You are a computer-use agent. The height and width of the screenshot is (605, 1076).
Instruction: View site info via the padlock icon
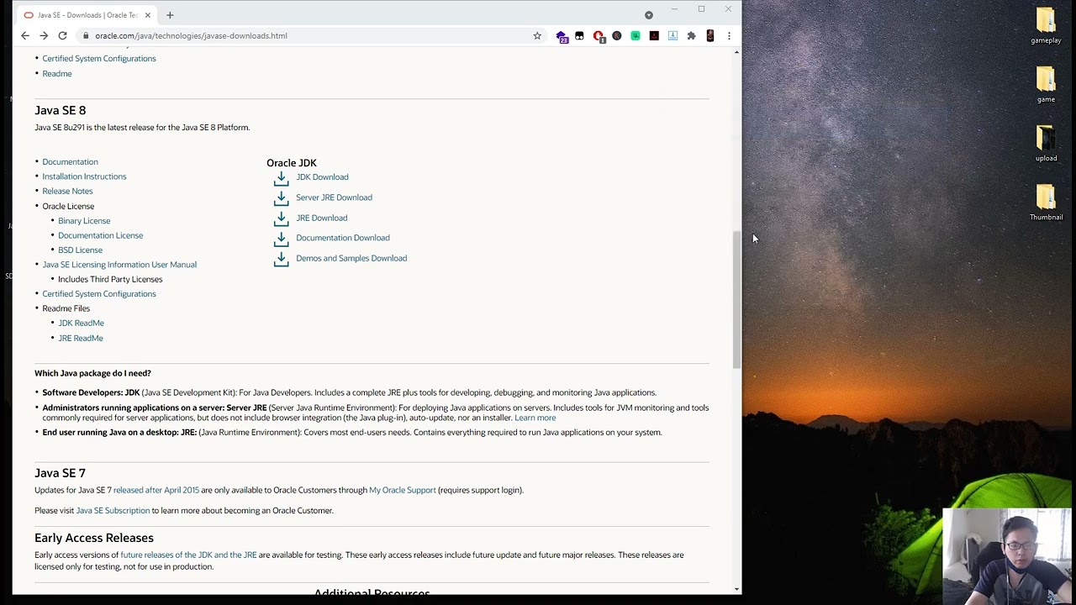85,35
